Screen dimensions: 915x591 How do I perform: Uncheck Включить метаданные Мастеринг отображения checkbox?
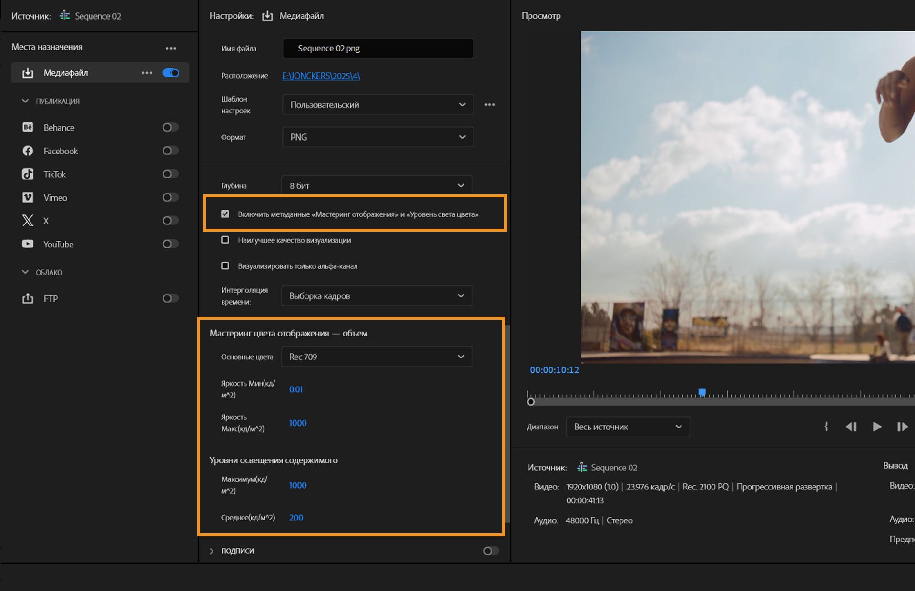point(225,214)
